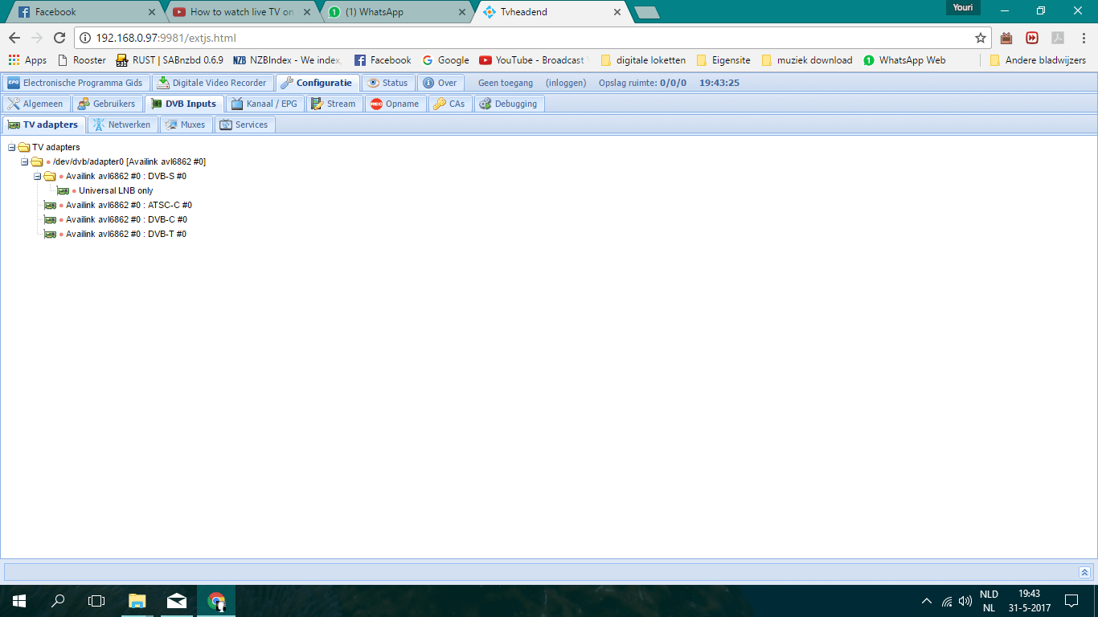Open the Stream configuration tab
The width and height of the screenshot is (1098, 617).
click(x=333, y=104)
